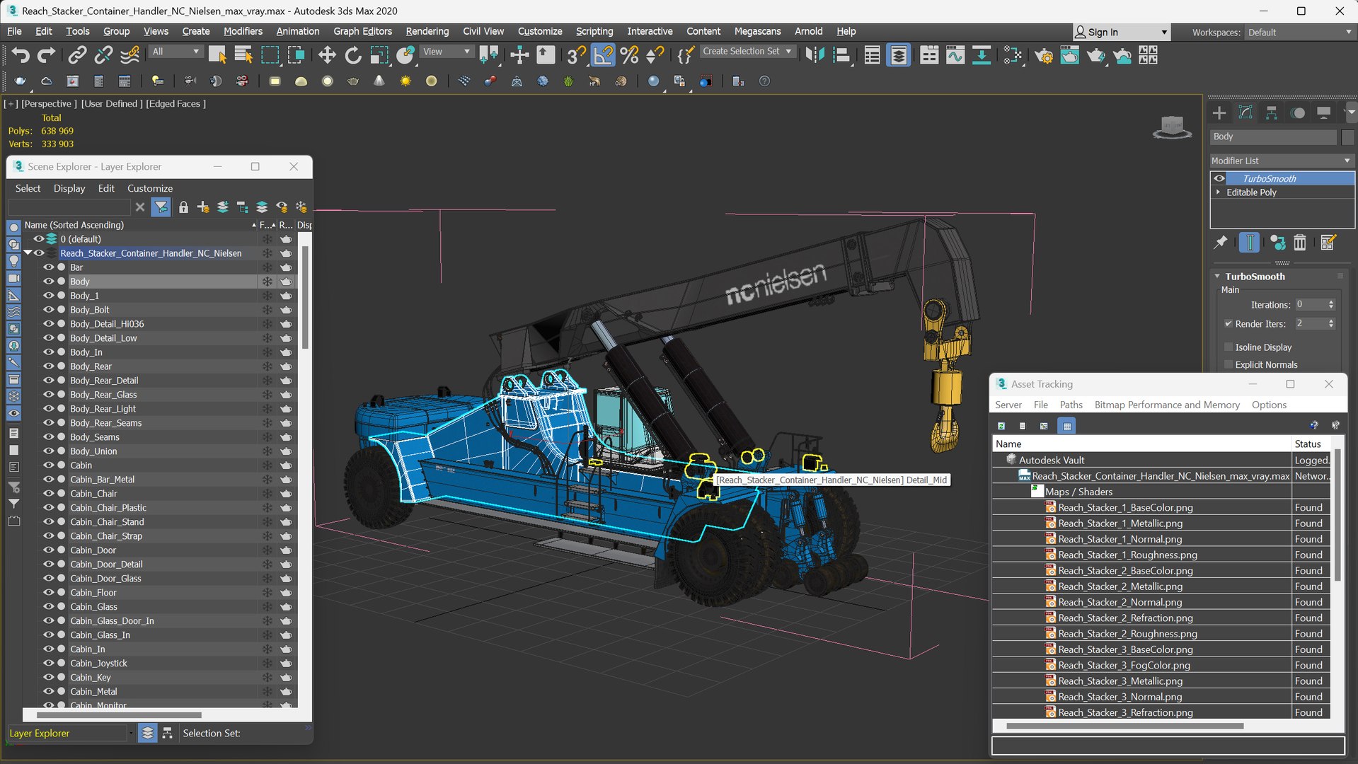Toggle Percent Snap icon
This screenshot has width=1358, height=764.
point(629,55)
